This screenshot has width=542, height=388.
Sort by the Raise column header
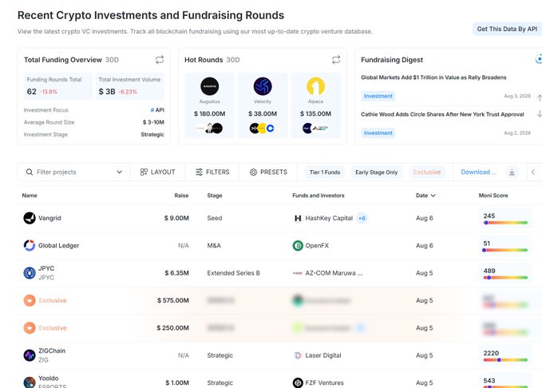point(181,196)
